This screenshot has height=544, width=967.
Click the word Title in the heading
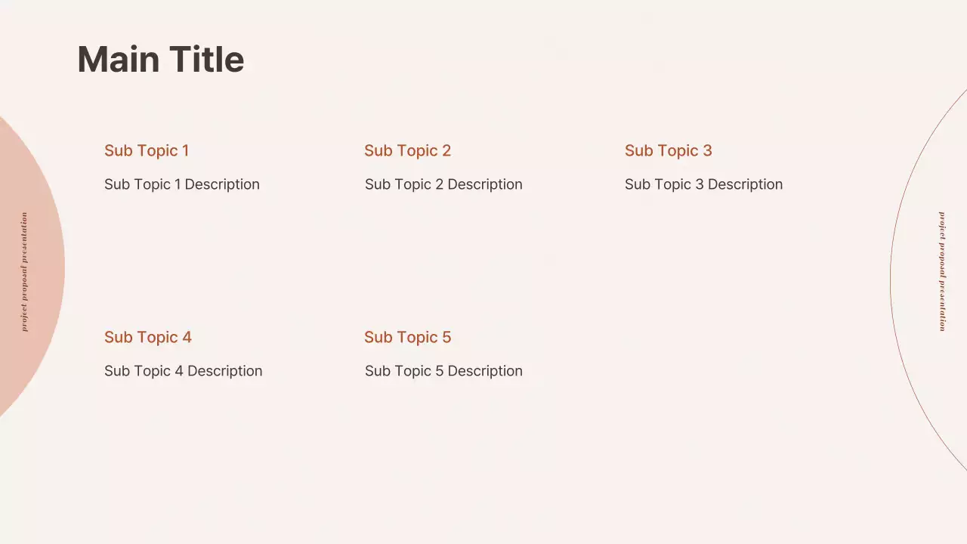pos(206,60)
